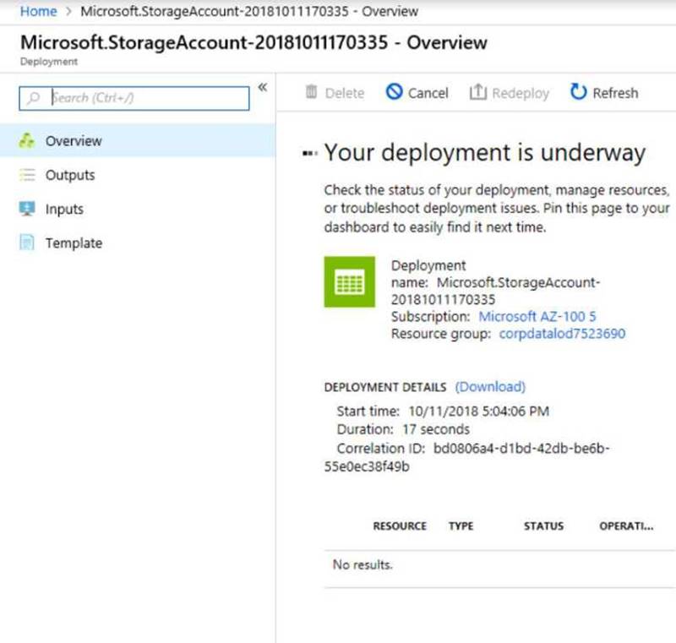Image resolution: width=676 pixels, height=643 pixels.
Task: Click the 'No results.' table text
Action: [x=363, y=564]
